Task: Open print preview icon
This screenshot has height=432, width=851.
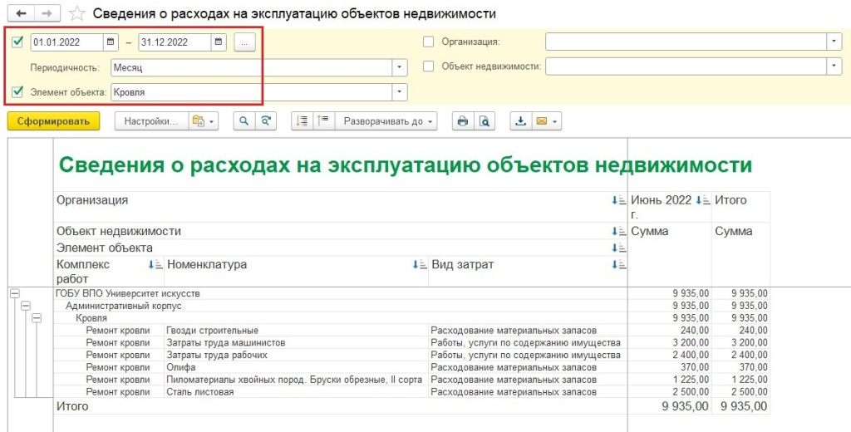Action: 484,121
